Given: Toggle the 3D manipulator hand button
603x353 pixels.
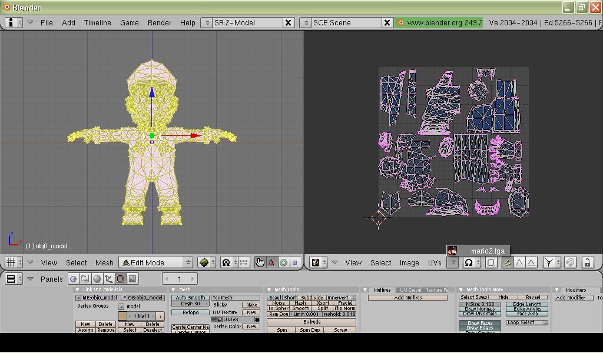Looking at the screenshot, I should pyautogui.click(x=260, y=262).
